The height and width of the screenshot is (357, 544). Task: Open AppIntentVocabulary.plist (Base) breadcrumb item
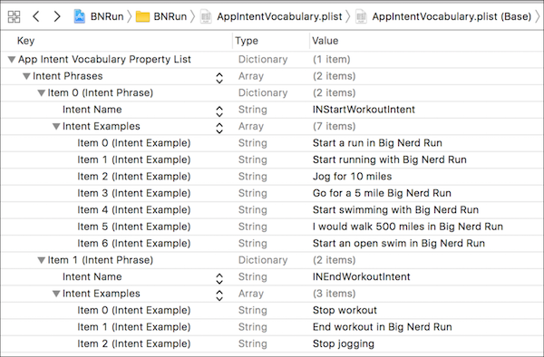pyautogui.click(x=452, y=16)
